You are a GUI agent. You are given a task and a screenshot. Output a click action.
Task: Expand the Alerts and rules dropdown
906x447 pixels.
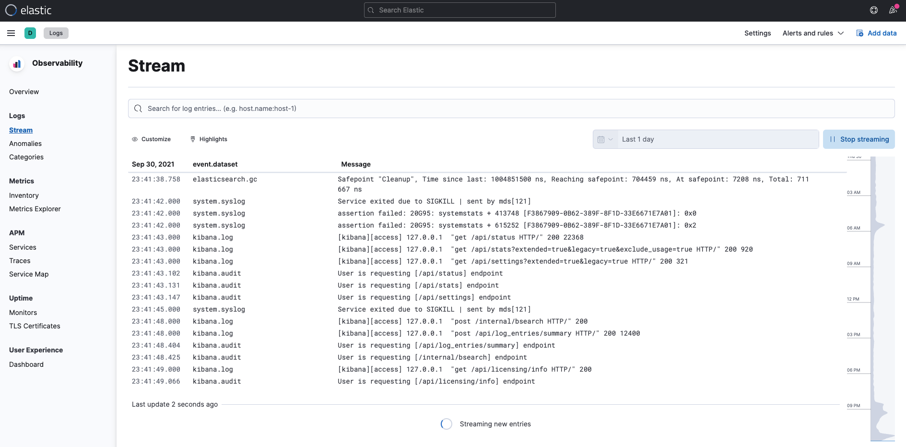[813, 33]
